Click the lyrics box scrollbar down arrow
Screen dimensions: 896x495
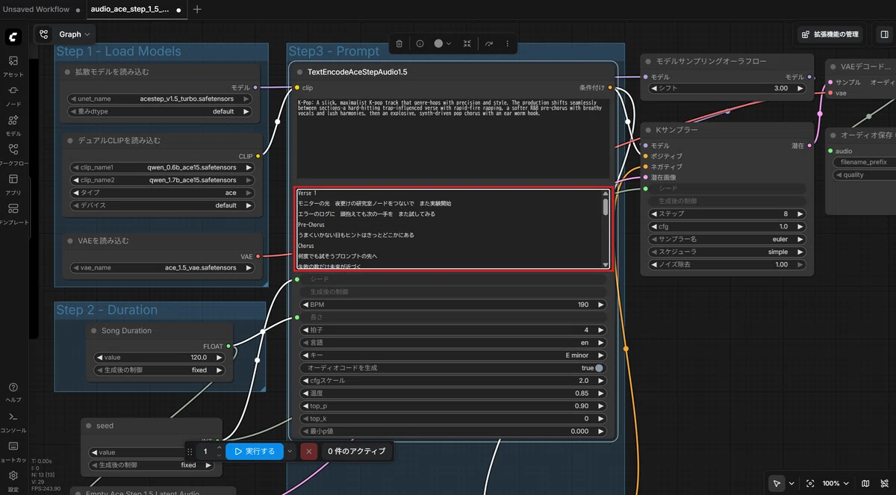click(x=606, y=264)
